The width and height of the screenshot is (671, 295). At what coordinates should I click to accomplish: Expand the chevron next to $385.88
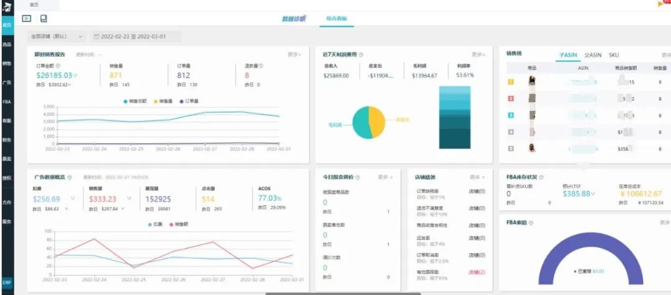click(593, 194)
